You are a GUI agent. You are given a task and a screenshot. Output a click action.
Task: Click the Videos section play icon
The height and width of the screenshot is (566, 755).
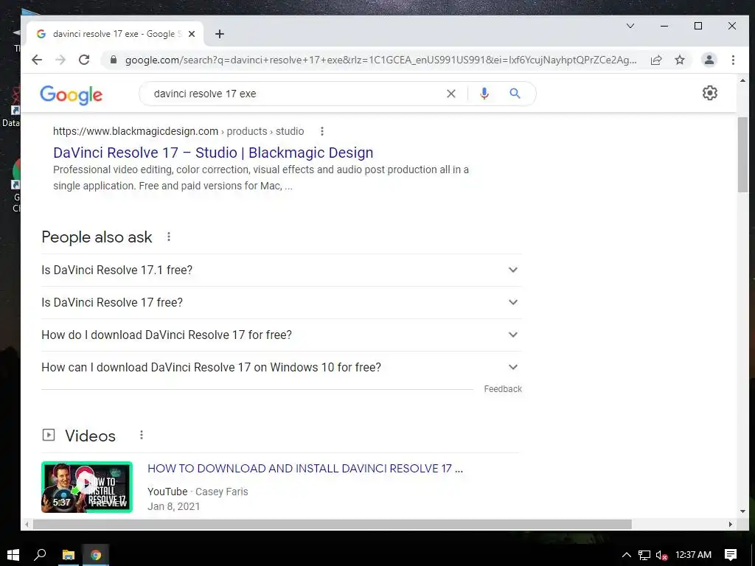tap(49, 435)
